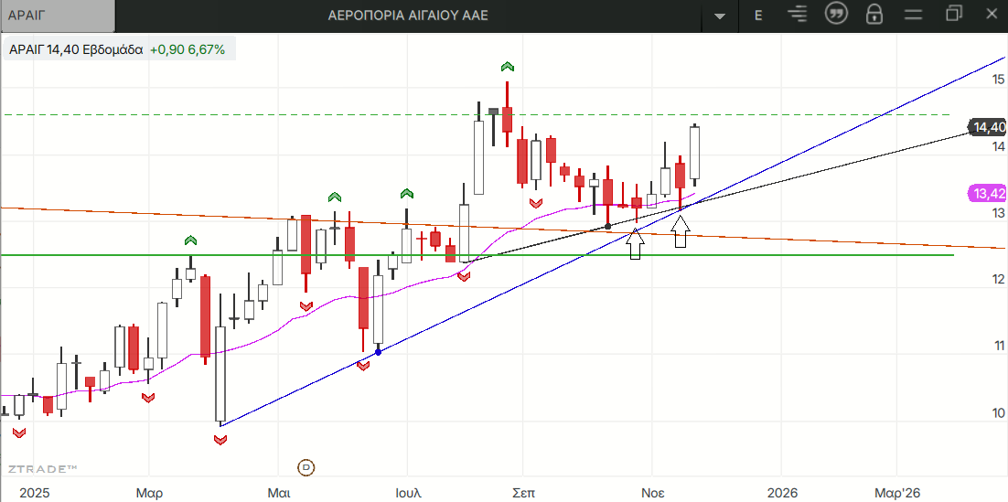Open the symbol dropdown arrow in title bar

(x=720, y=16)
